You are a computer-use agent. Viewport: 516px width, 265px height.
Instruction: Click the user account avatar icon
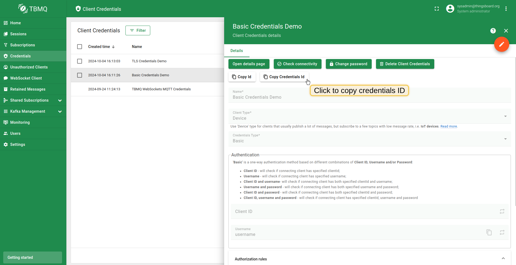pos(450,9)
